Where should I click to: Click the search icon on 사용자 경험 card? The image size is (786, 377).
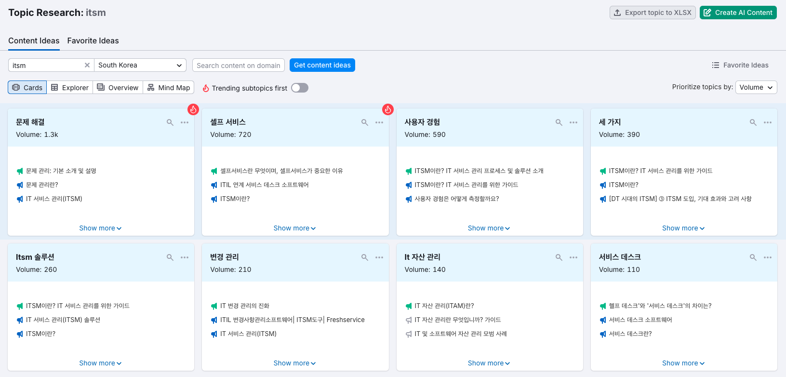559,122
